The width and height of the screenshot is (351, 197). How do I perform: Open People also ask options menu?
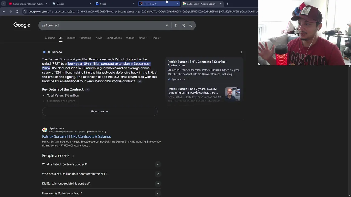click(73, 156)
